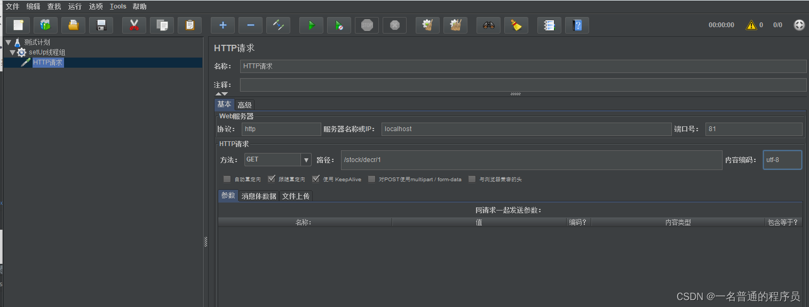Open Help with question mark icon
Viewport: 809px width, 307px height.
pyautogui.click(x=577, y=25)
